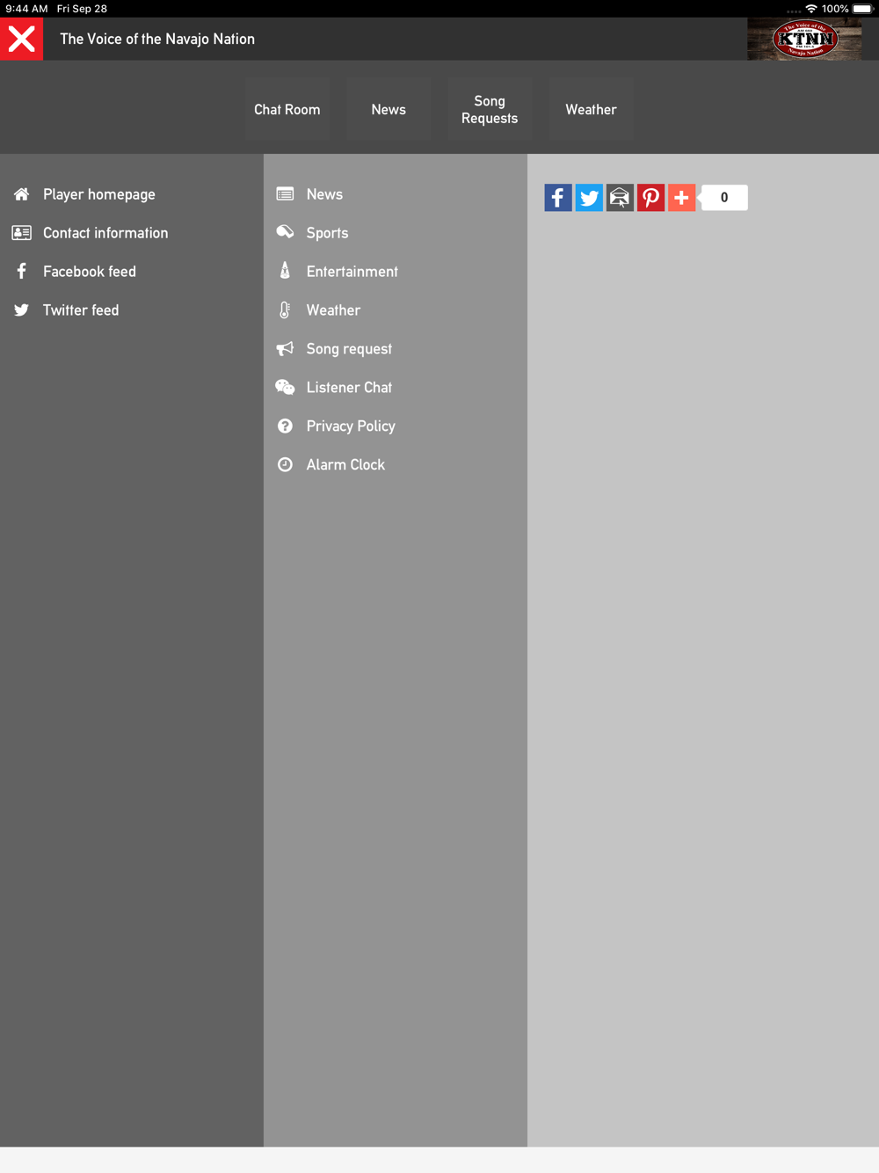Open the top News tab
The height and width of the screenshot is (1173, 879).
389,109
